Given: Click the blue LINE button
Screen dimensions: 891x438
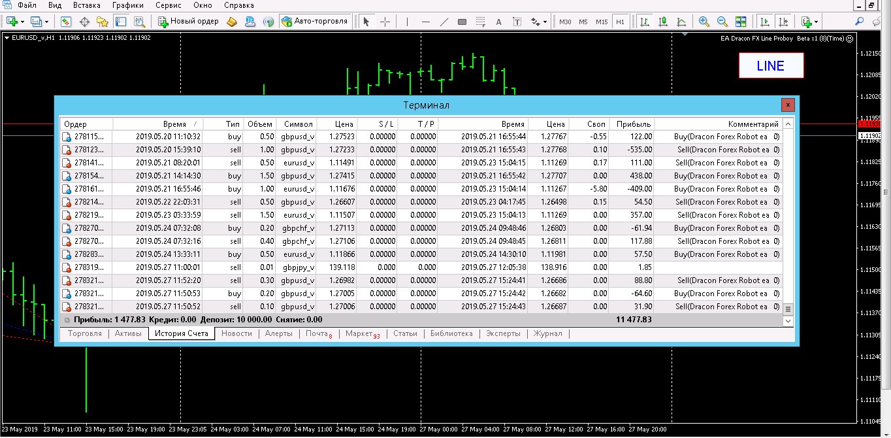Looking at the screenshot, I should point(771,65).
